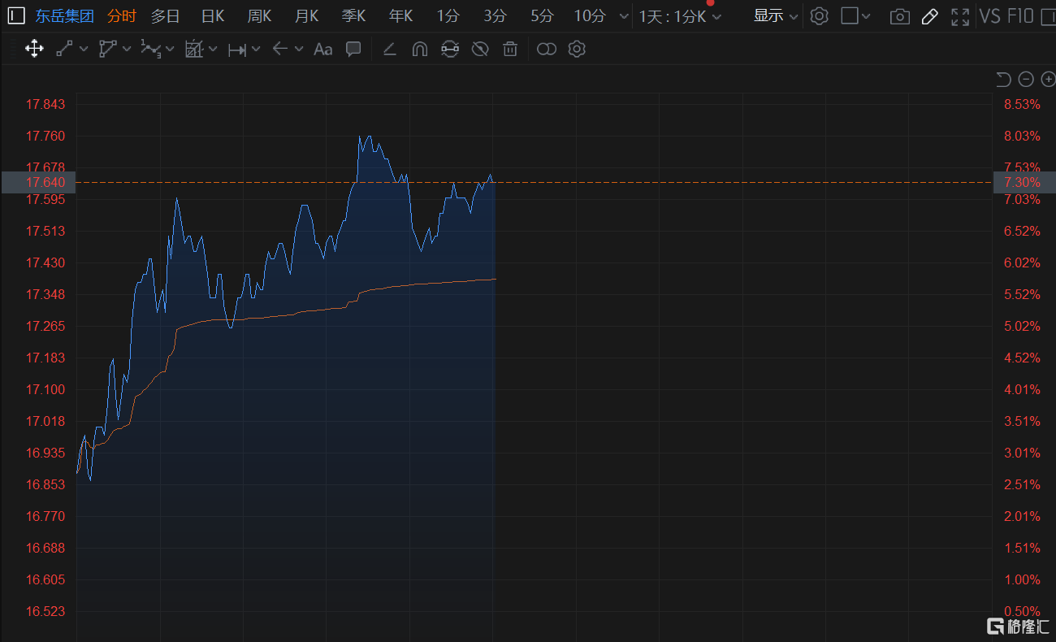The width and height of the screenshot is (1056, 642).
Task: Click the 7.30% current change label
Action: point(1022,182)
